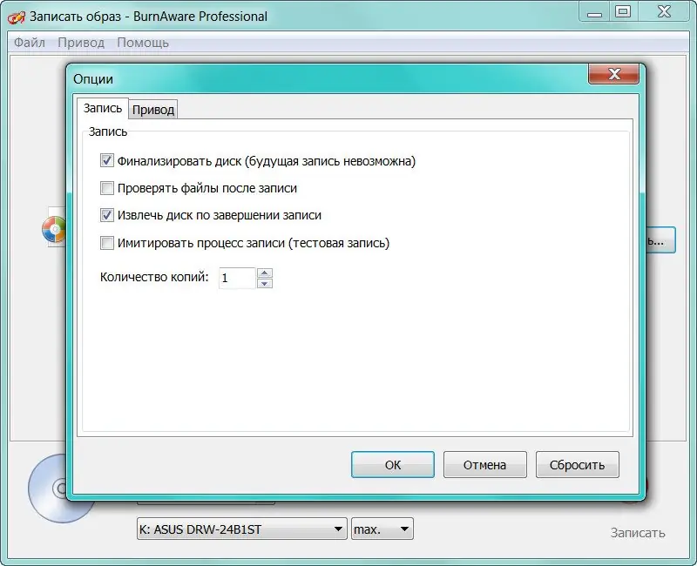697x566 pixels.
Task: Toggle the finalize disc checkbox
Action: (106, 160)
